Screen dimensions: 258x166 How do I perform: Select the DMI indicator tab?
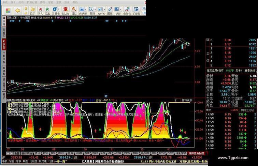[87, 153]
